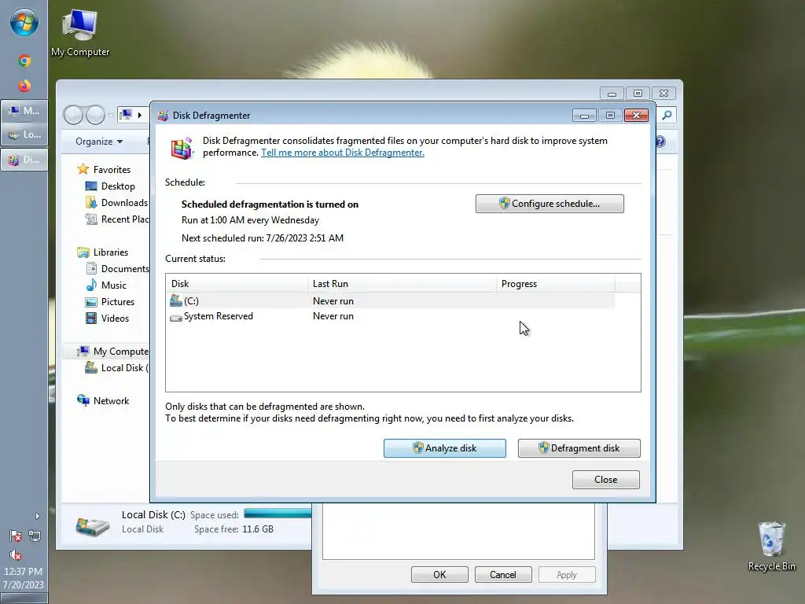Click OK in the properties dialog

(439, 574)
